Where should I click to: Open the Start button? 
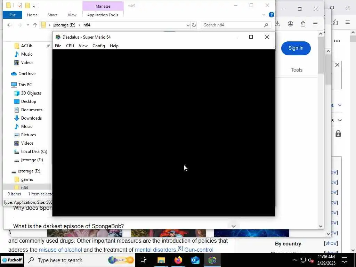(x=12, y=260)
